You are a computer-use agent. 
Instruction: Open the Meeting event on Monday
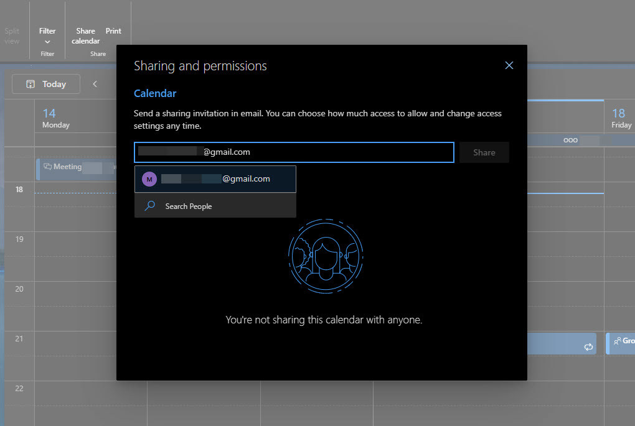(x=76, y=169)
